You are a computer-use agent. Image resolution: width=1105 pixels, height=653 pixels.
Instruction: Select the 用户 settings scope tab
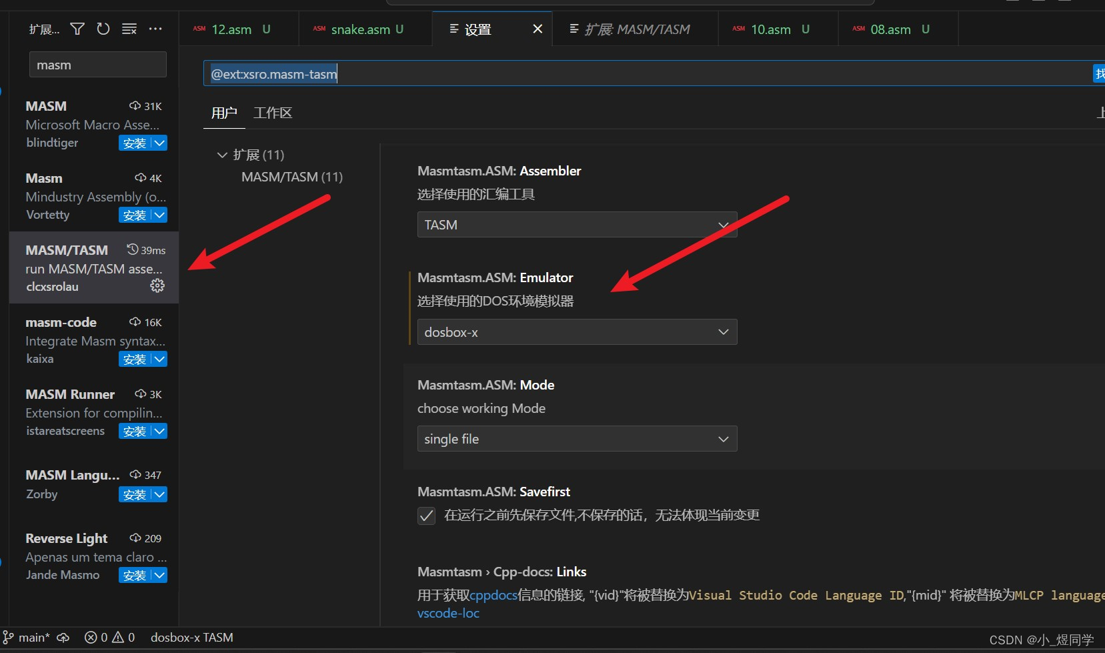point(224,113)
